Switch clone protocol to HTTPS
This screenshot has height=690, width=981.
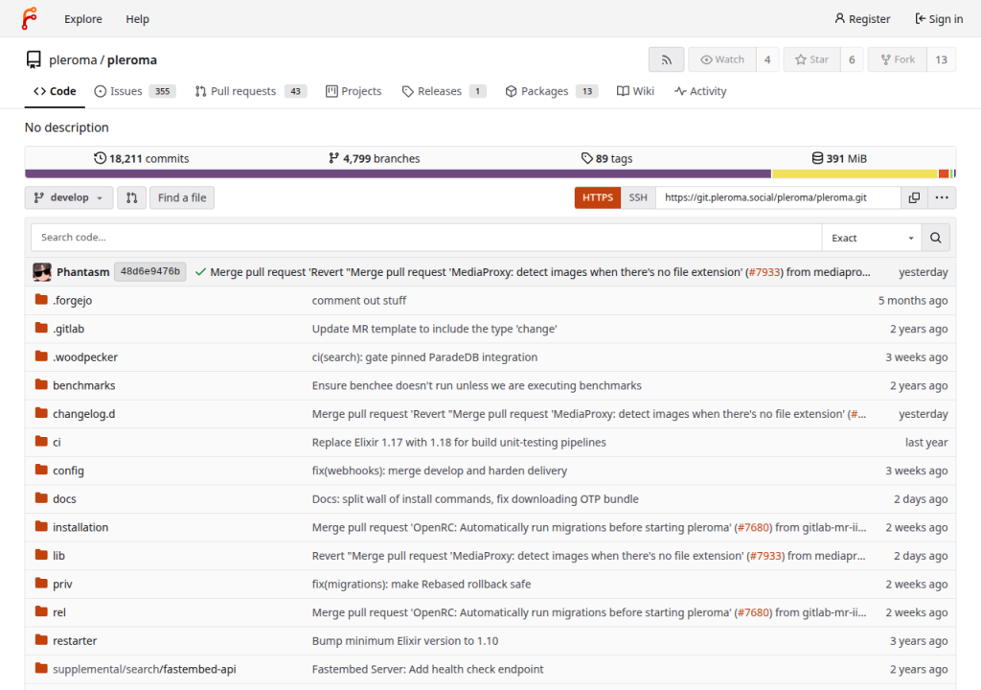(x=598, y=197)
